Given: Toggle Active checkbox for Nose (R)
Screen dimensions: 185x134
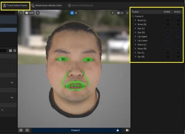Looking at the screenshot, I should pyautogui.click(x=178, y=49).
